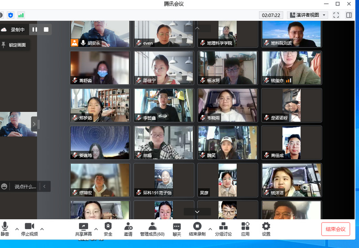
Task: Pause the cloud recording
Action: pos(35,30)
